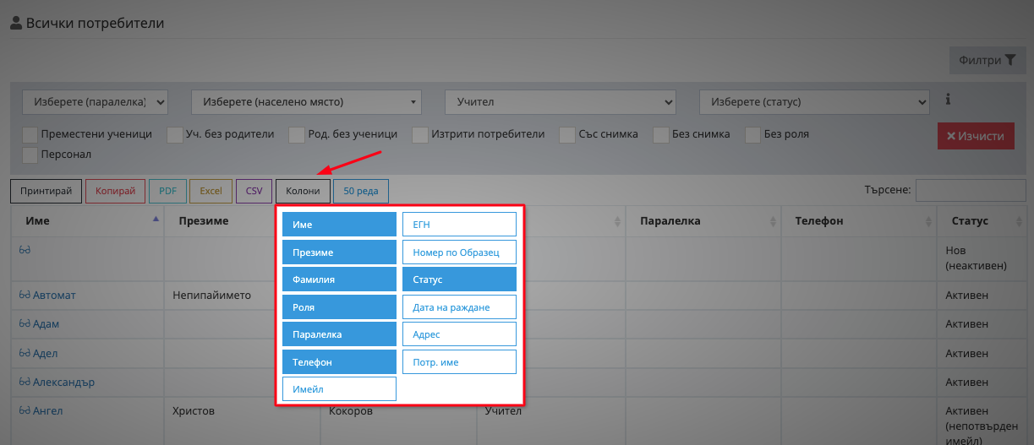Open the Адам user link

click(x=46, y=324)
